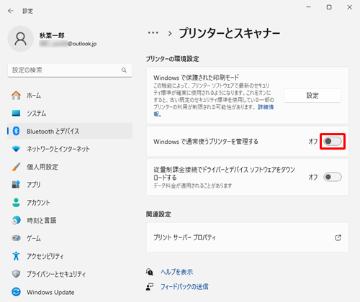360x302 pixels.
Task: Open ホーム settings page
Action: 70,96
